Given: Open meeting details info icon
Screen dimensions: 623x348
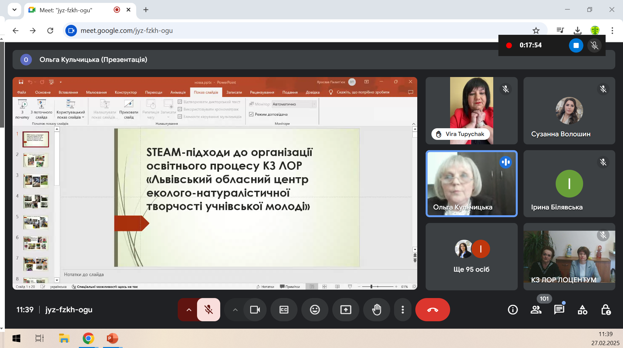Looking at the screenshot, I should pyautogui.click(x=513, y=310).
